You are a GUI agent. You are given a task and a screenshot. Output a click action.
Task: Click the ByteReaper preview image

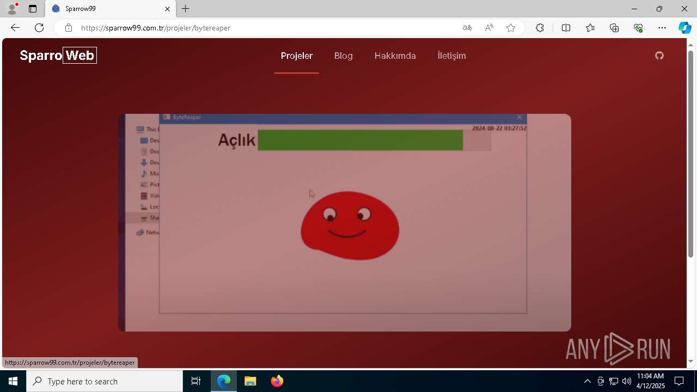pos(345,223)
